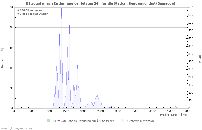Click the '8.256 Blitze gesamt' text
Screen dimensions: 202x130
pyautogui.click(x=31, y=10)
